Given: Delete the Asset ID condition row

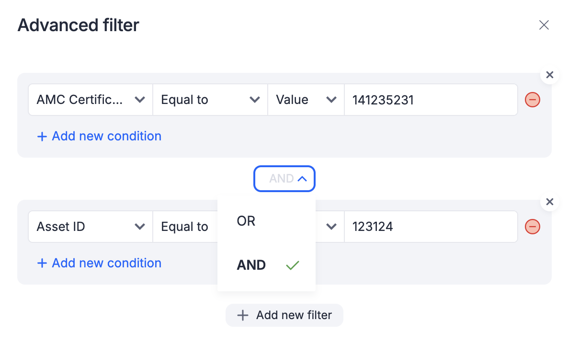Looking at the screenshot, I should coord(533,227).
